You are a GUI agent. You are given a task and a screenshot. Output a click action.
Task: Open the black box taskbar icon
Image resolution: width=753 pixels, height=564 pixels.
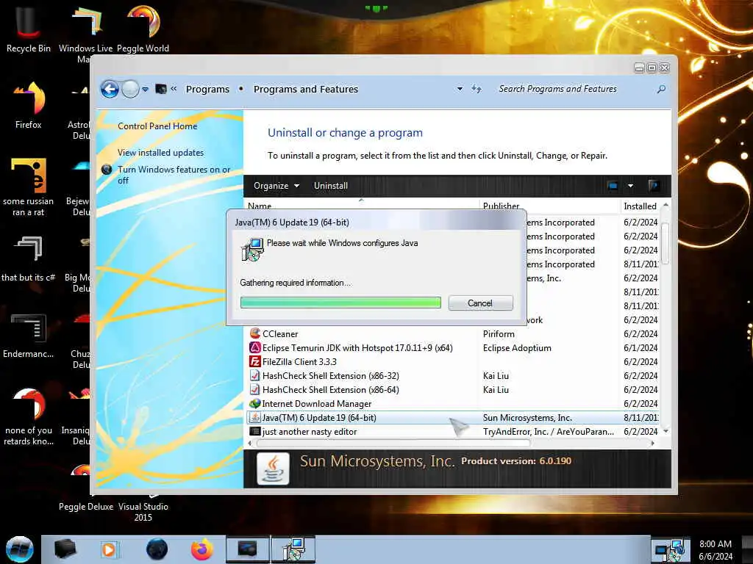click(65, 549)
